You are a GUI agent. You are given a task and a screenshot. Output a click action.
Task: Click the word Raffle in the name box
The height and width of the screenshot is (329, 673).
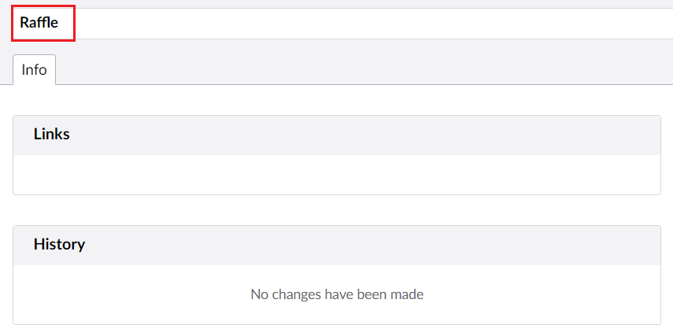(39, 23)
